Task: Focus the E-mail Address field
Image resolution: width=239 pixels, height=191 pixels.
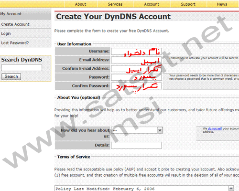Action: 136,60
